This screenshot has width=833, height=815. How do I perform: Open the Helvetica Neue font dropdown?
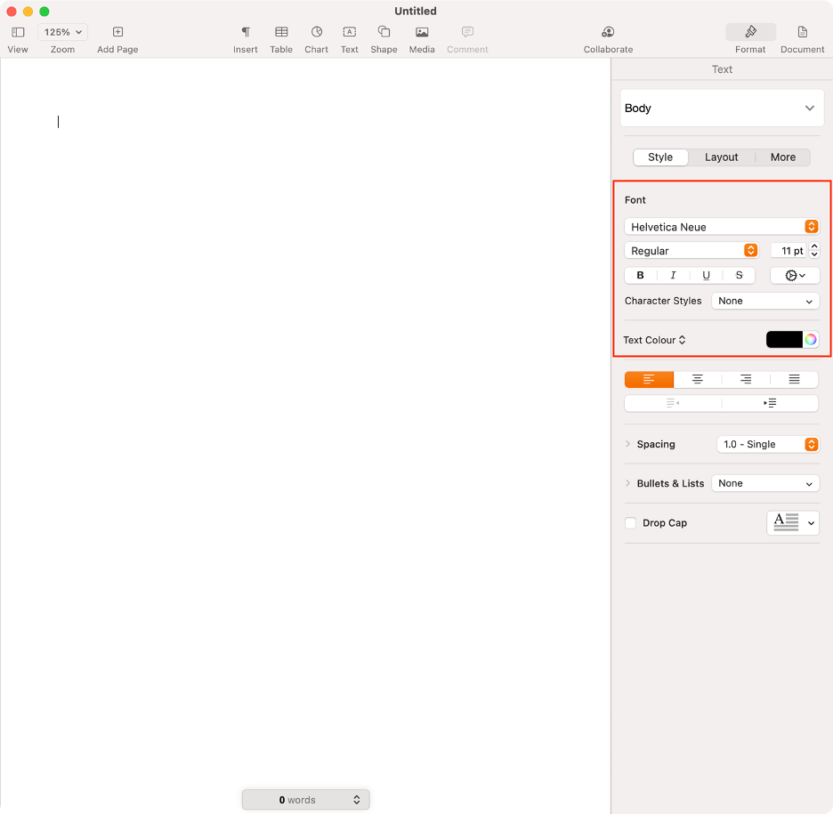[x=721, y=226]
